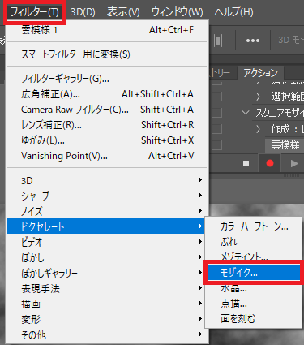Expand the 選択範囲 action step
Viewport: 304px width, 345px height.
click(x=258, y=97)
